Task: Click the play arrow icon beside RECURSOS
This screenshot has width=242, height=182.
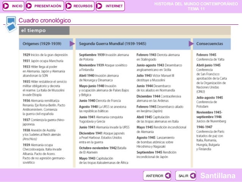Action: [69, 6]
